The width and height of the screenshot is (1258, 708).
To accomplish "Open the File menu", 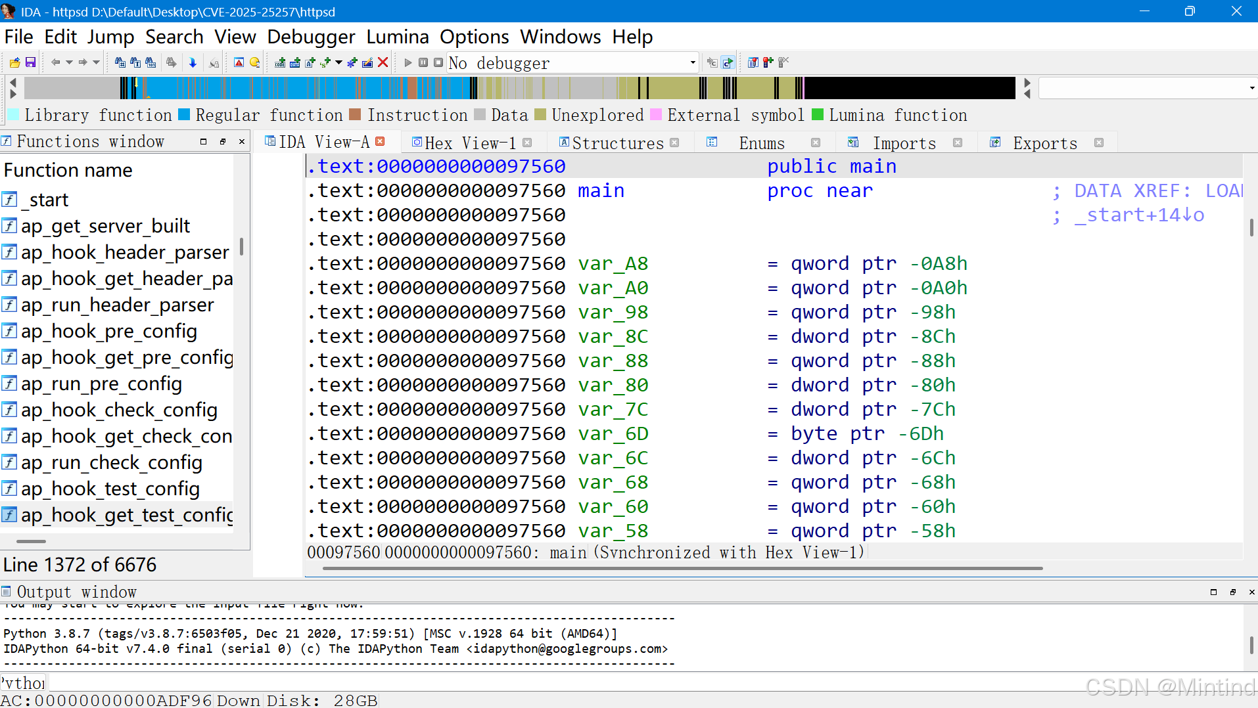I will (x=18, y=37).
